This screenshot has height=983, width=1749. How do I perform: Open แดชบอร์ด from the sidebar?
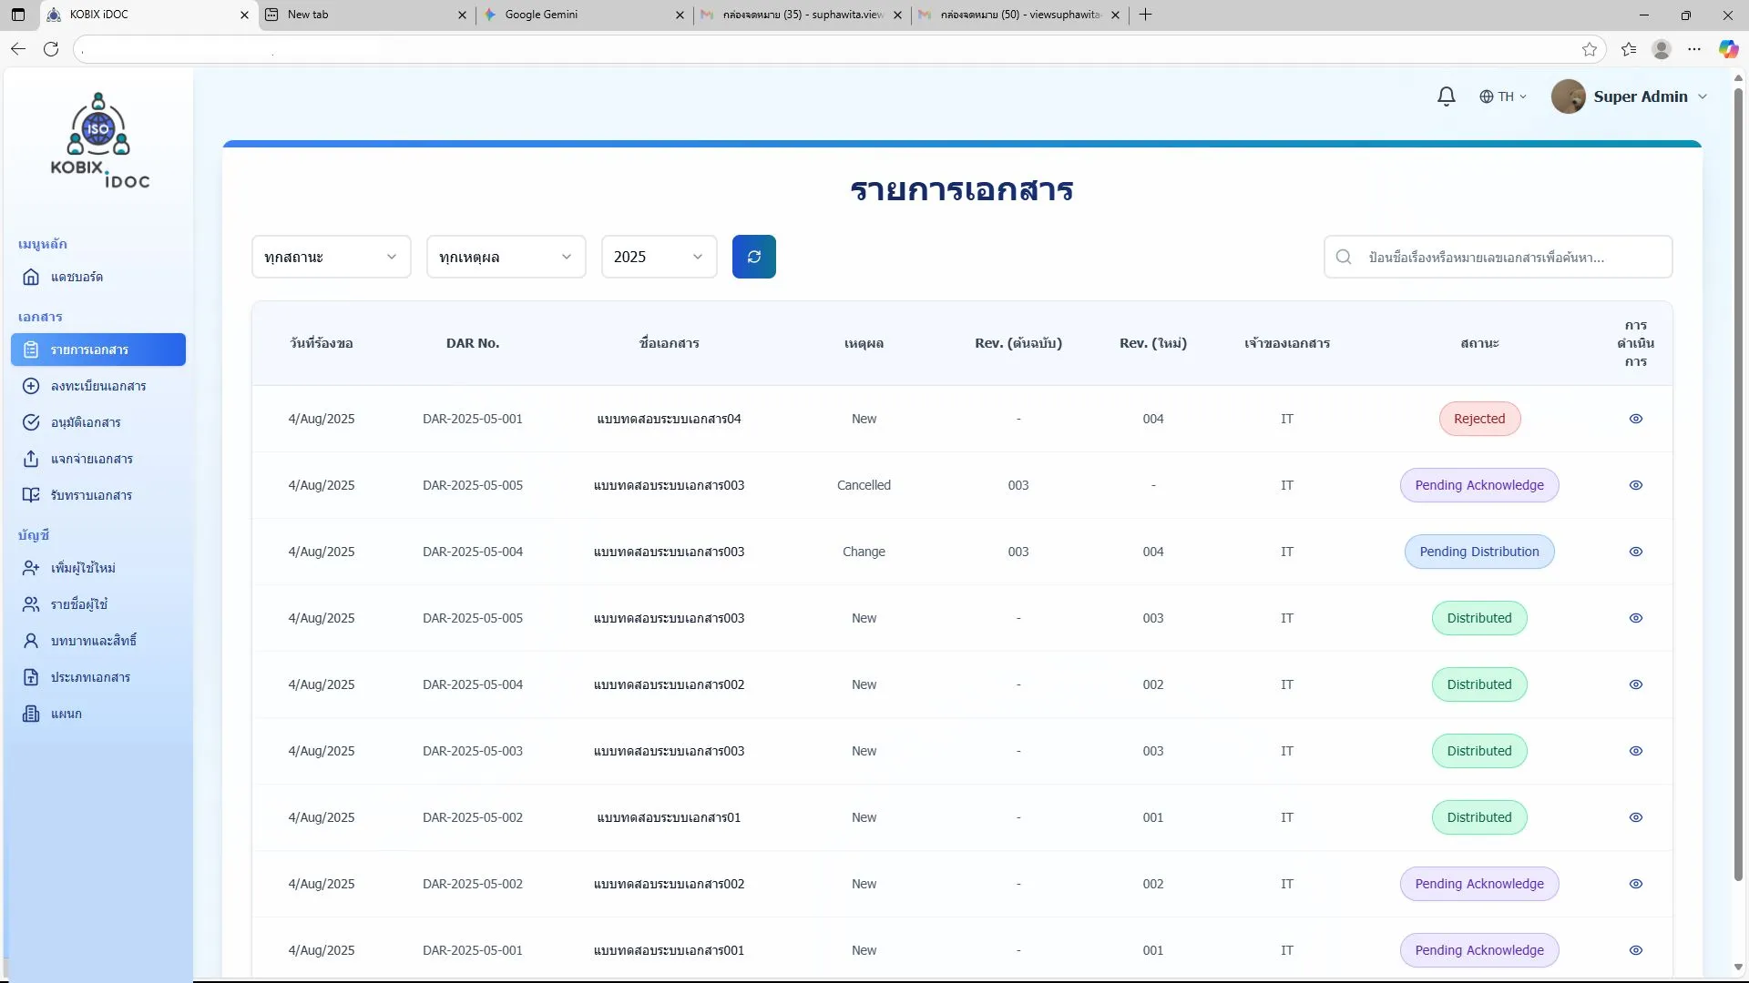[x=77, y=277]
